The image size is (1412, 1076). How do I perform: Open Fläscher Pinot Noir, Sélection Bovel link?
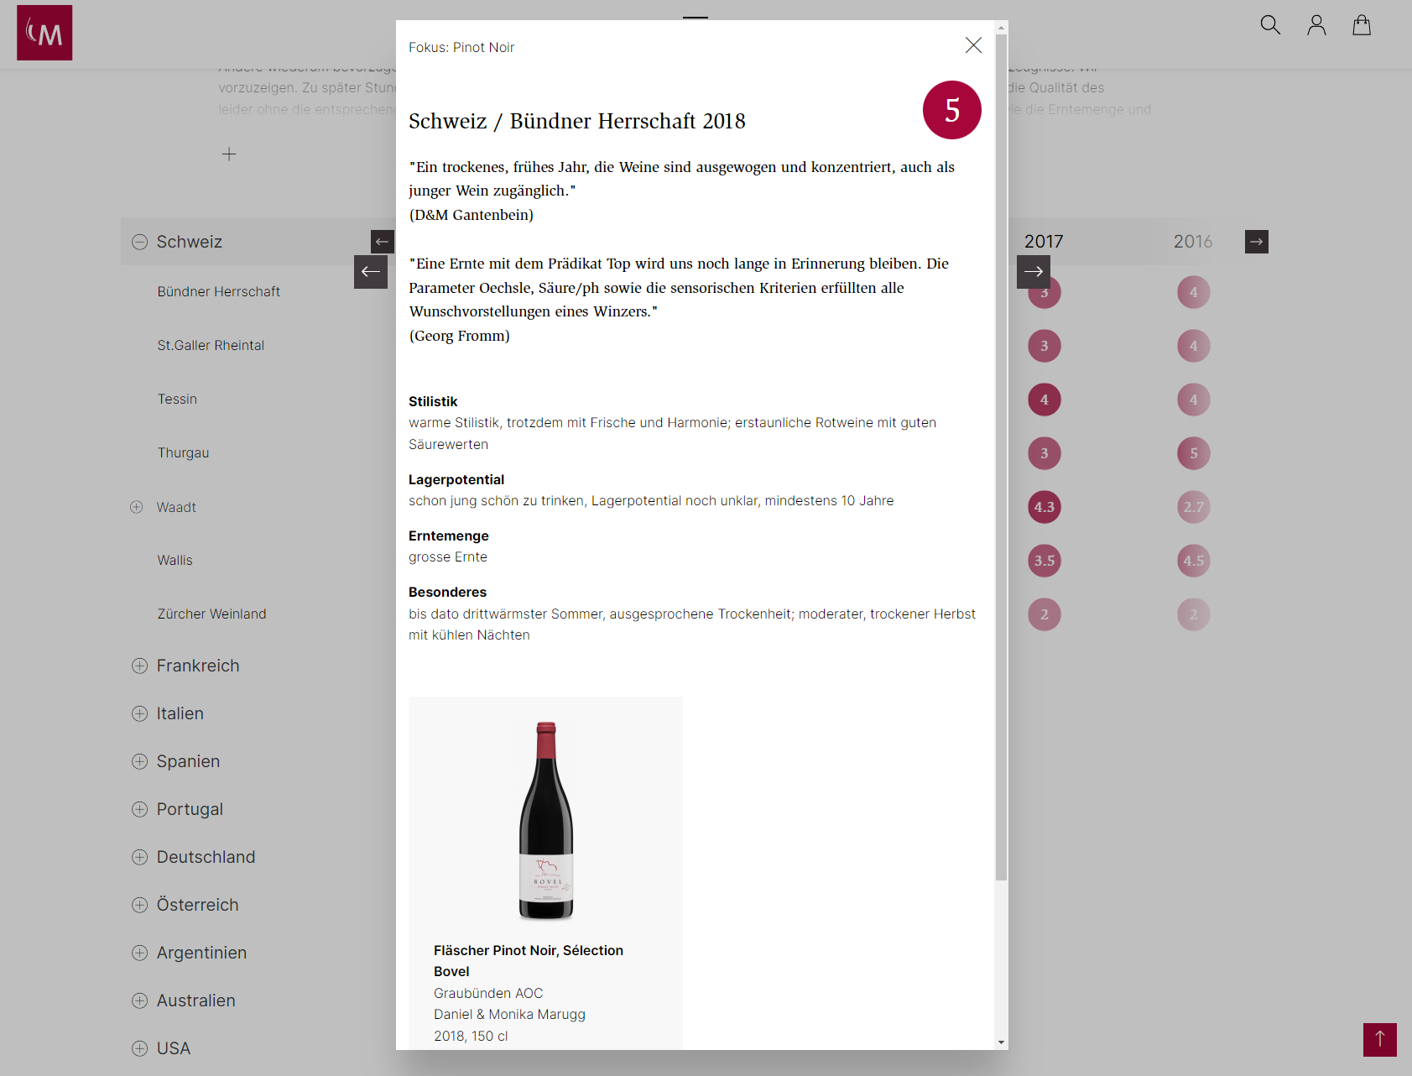(528, 960)
